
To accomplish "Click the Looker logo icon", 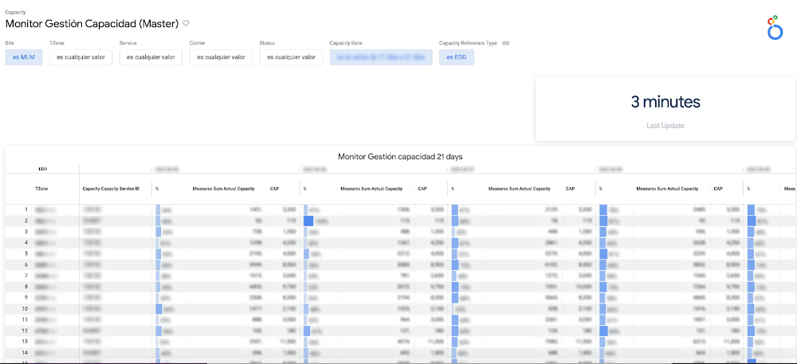I will click(x=774, y=28).
